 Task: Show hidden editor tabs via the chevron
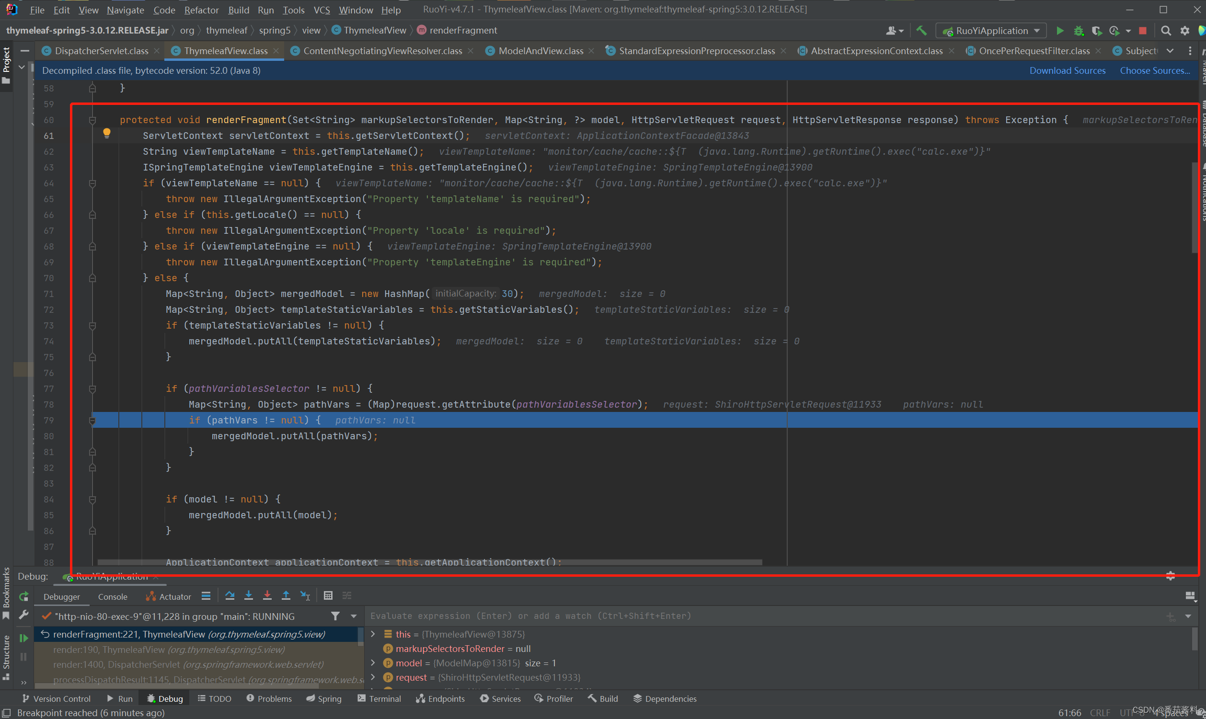pos(1170,51)
